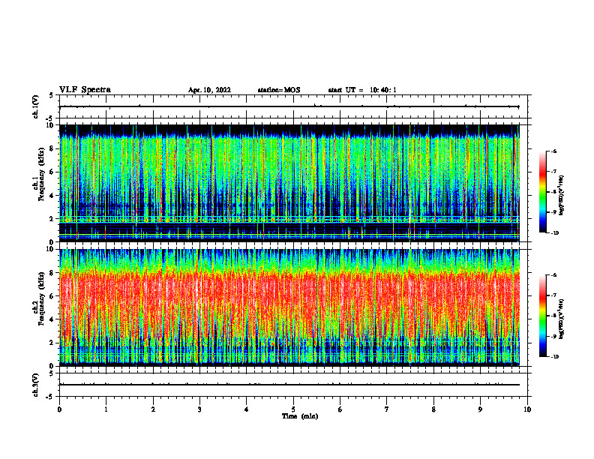Click inside the ch.1 spectrogram panel
Screen dimensions: 594x459
[289, 183]
